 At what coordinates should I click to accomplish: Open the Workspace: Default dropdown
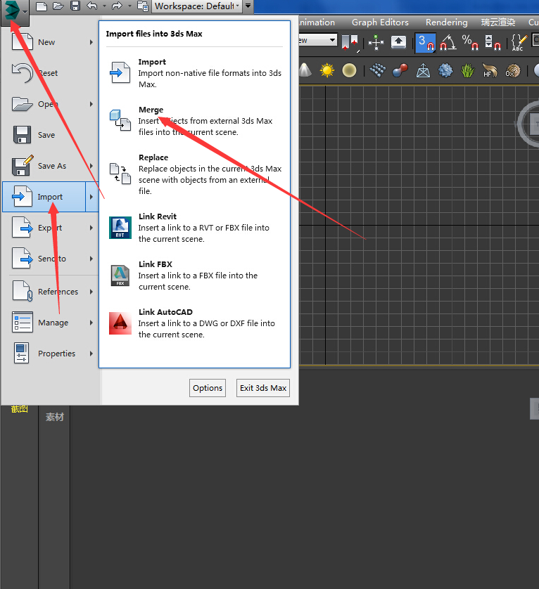coord(197,6)
